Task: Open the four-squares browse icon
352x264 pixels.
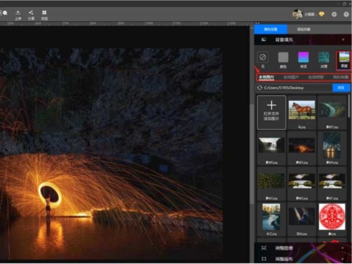Action: (44, 13)
